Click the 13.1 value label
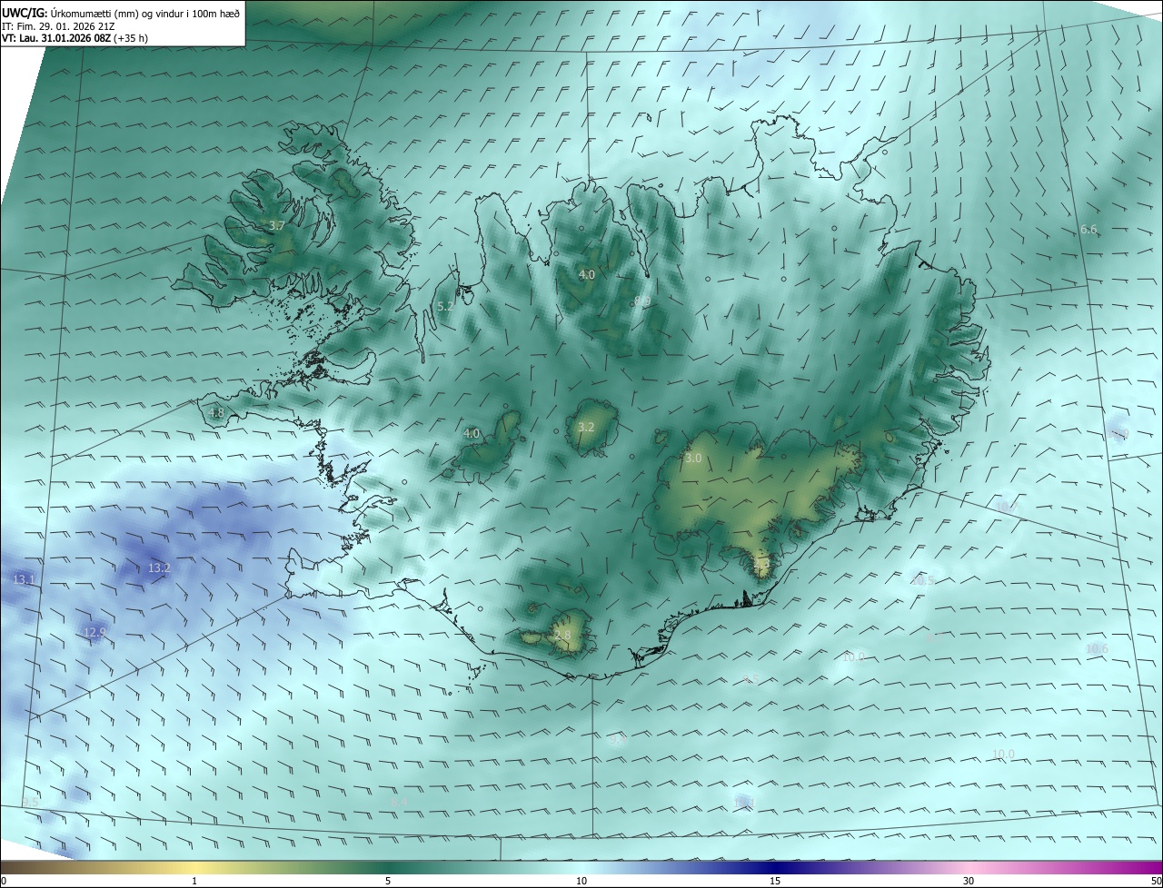 point(24,579)
